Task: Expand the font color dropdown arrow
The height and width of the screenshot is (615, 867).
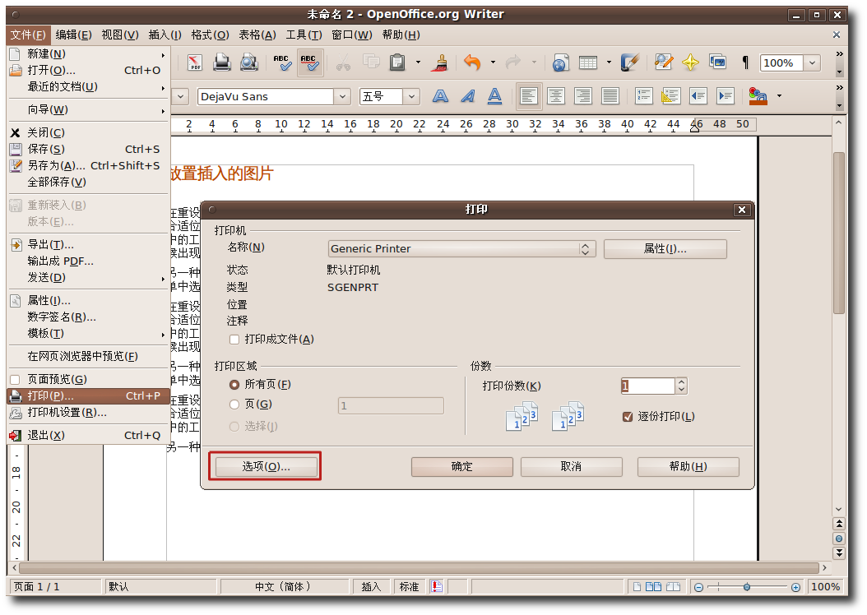Action: 779,96
